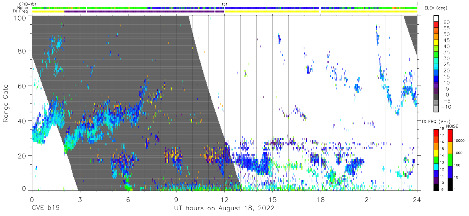
Task: Click the '10000' value on NOISE colorbar
Action: pyautogui.click(x=459, y=141)
